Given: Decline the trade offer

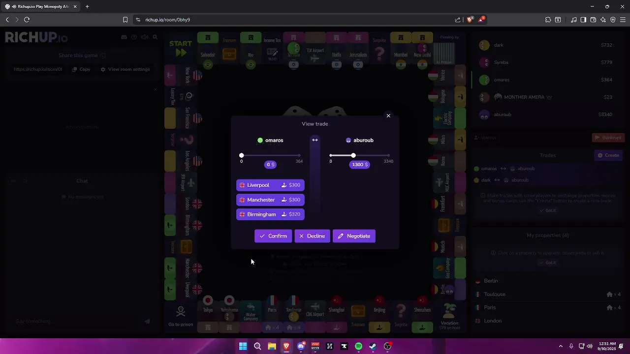Looking at the screenshot, I should click(312, 236).
